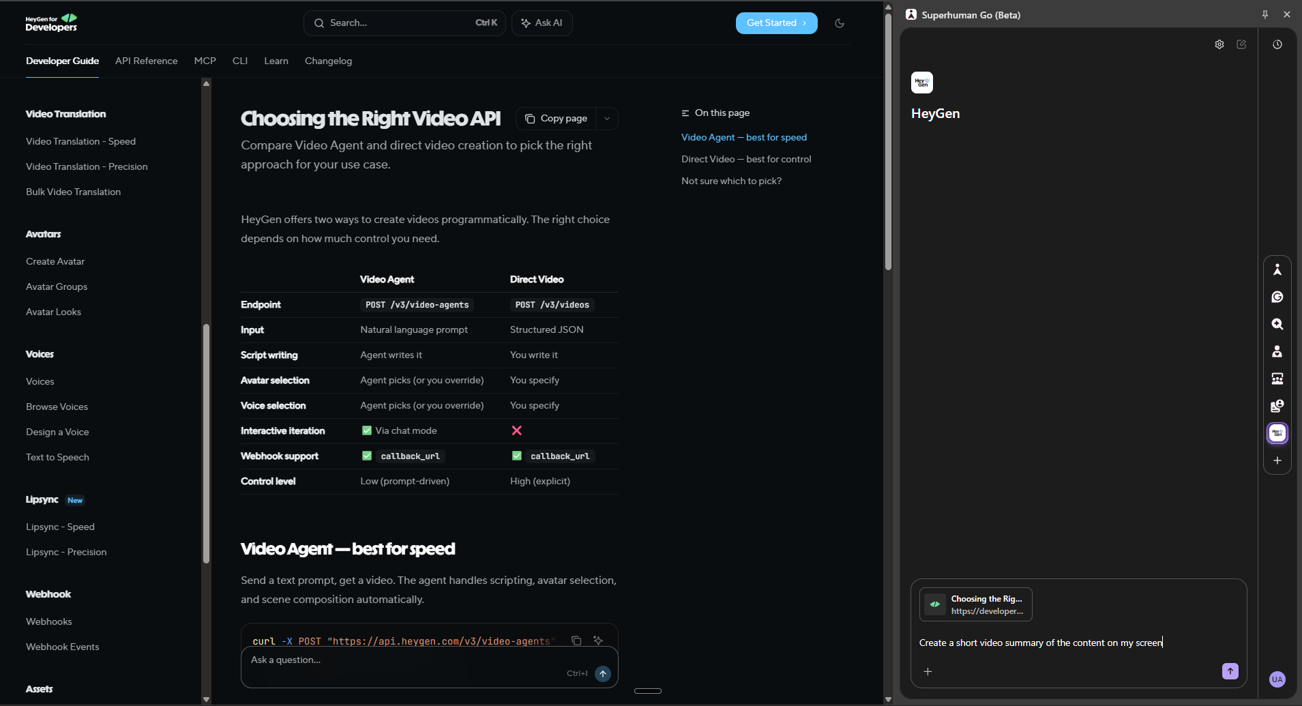
Task: View the Changelog tab
Action: pyautogui.click(x=328, y=61)
